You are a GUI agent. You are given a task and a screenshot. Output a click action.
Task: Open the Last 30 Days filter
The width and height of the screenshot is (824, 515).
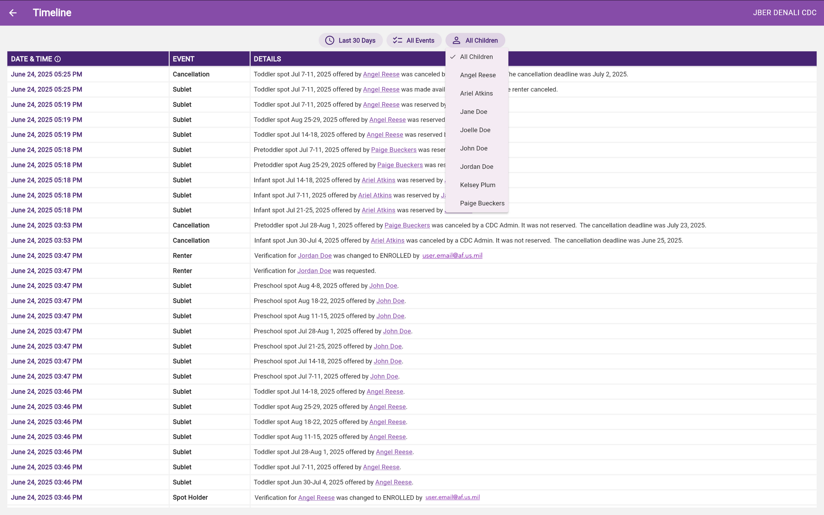point(351,40)
